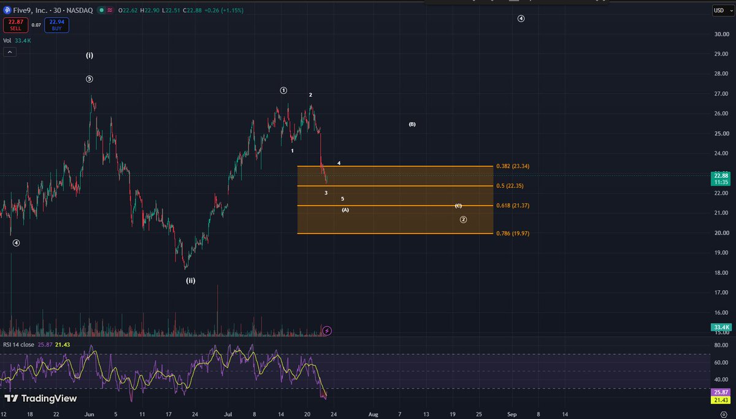736x419 pixels.
Task: Select the circled 1 wave label
Action: tap(283, 90)
